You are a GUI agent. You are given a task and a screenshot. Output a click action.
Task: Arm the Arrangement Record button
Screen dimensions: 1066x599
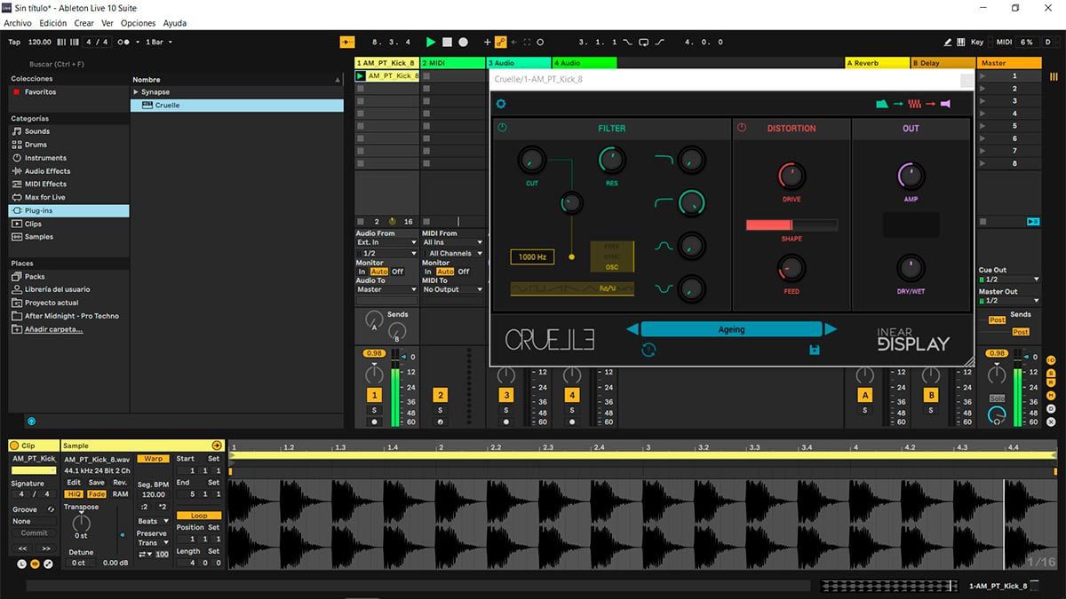tap(463, 42)
